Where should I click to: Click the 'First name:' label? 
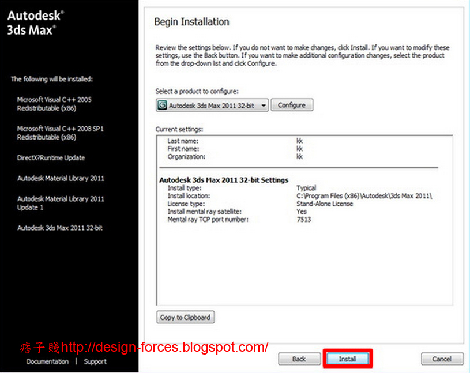click(x=183, y=149)
